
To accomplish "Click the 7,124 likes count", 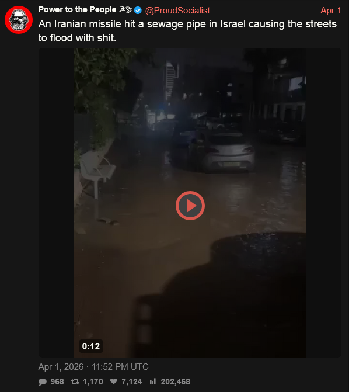I will pos(132,381).
